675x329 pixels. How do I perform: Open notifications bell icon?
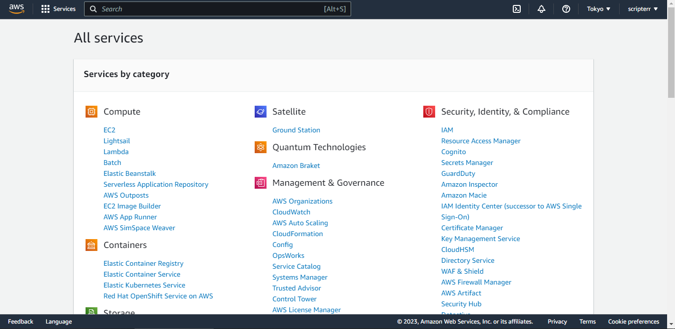(541, 9)
